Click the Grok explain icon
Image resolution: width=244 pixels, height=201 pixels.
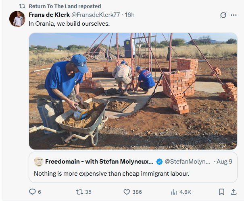click(223, 15)
